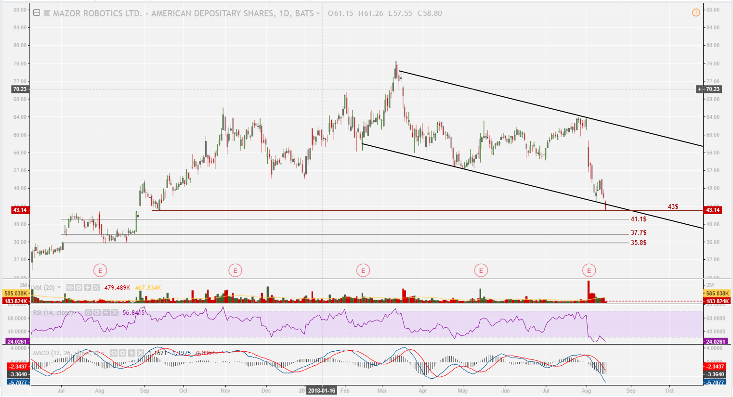Click the Vol value 479.489K
Image resolution: width=733 pixels, height=397 pixels.
117,287
